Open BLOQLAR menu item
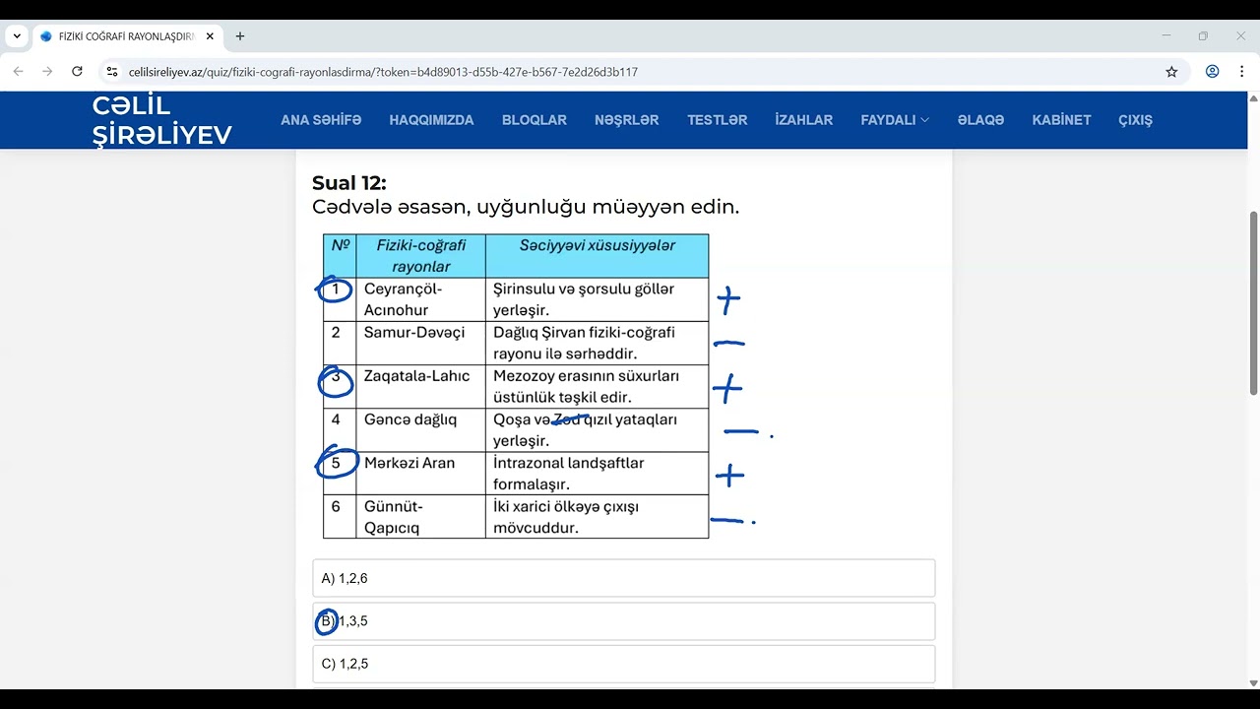Screen dimensions: 1260x709 point(535,120)
